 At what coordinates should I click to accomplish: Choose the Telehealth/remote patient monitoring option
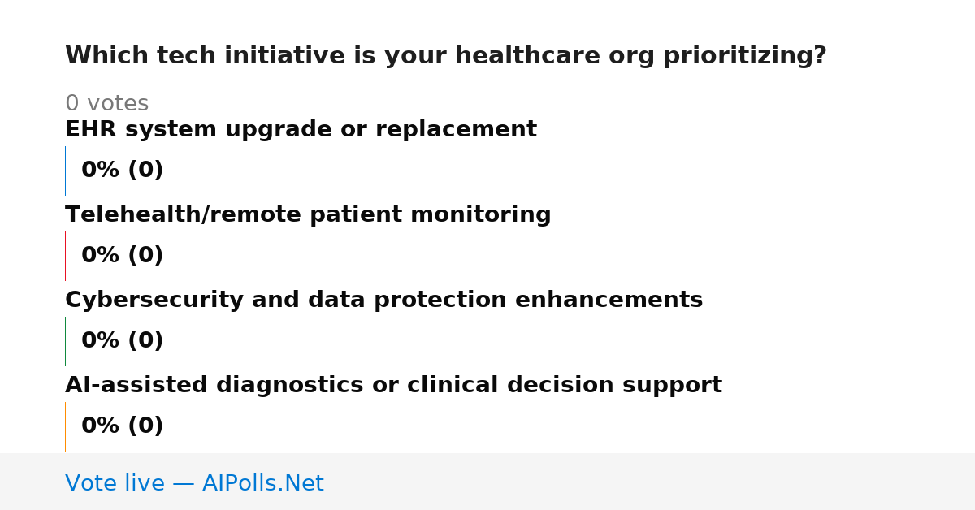tap(308, 215)
